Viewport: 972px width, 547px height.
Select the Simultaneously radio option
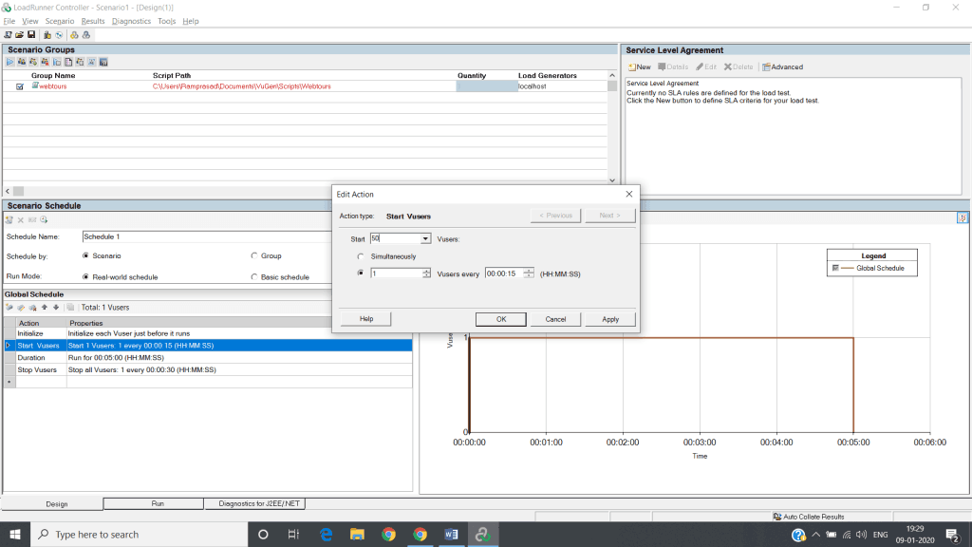361,256
